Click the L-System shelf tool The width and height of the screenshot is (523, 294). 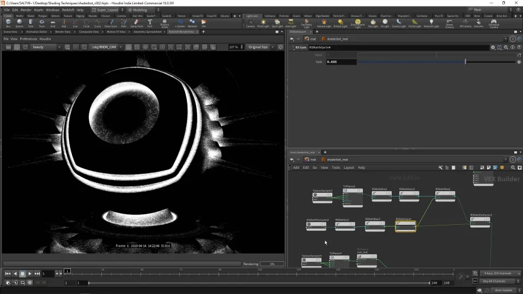point(180,23)
